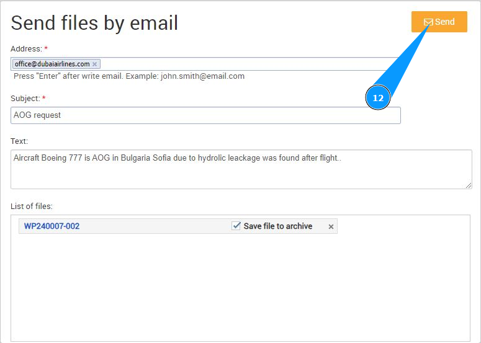Click the Address field label
Viewport: 481px width, 343px height.
[26, 48]
